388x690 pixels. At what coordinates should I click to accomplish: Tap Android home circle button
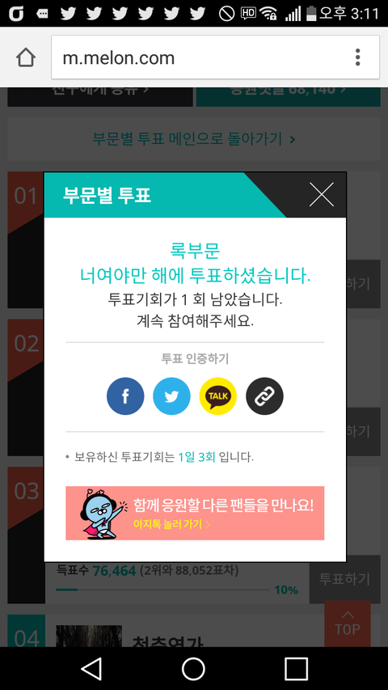[x=193, y=669]
